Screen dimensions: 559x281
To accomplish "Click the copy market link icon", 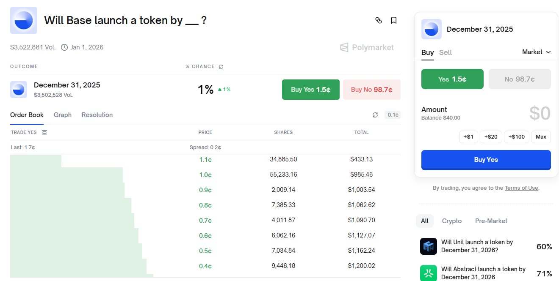I will [379, 20].
